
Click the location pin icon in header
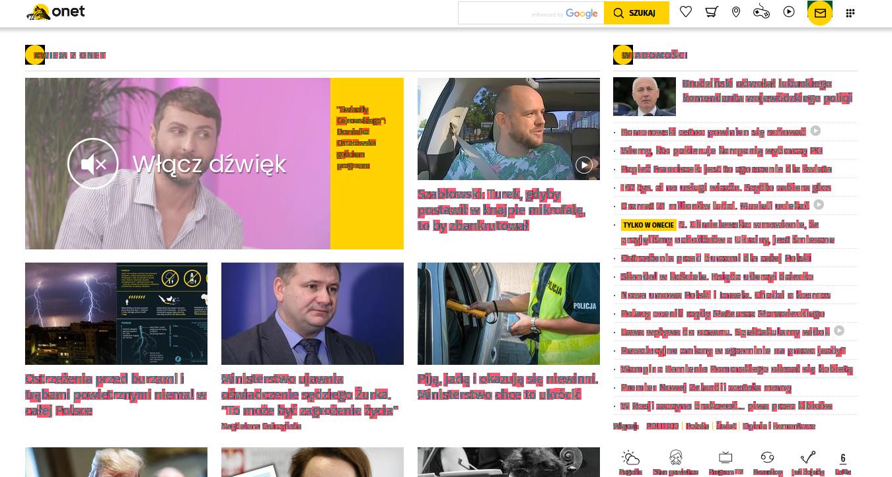736,12
